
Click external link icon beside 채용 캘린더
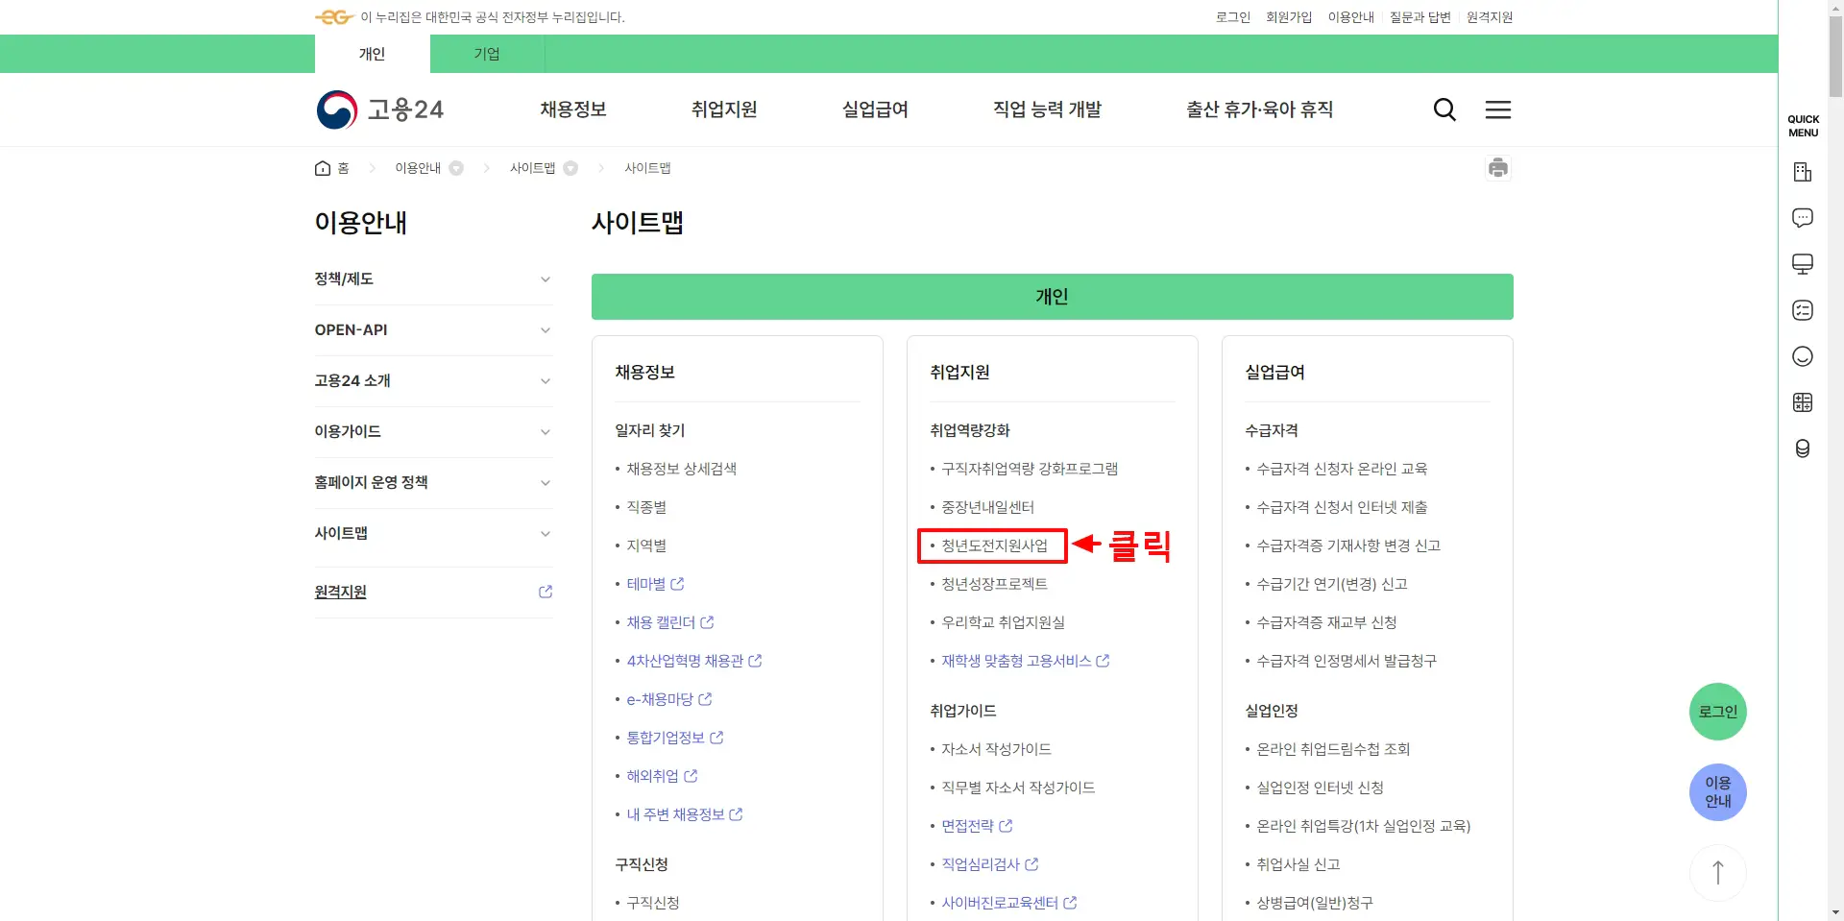pyautogui.click(x=707, y=622)
